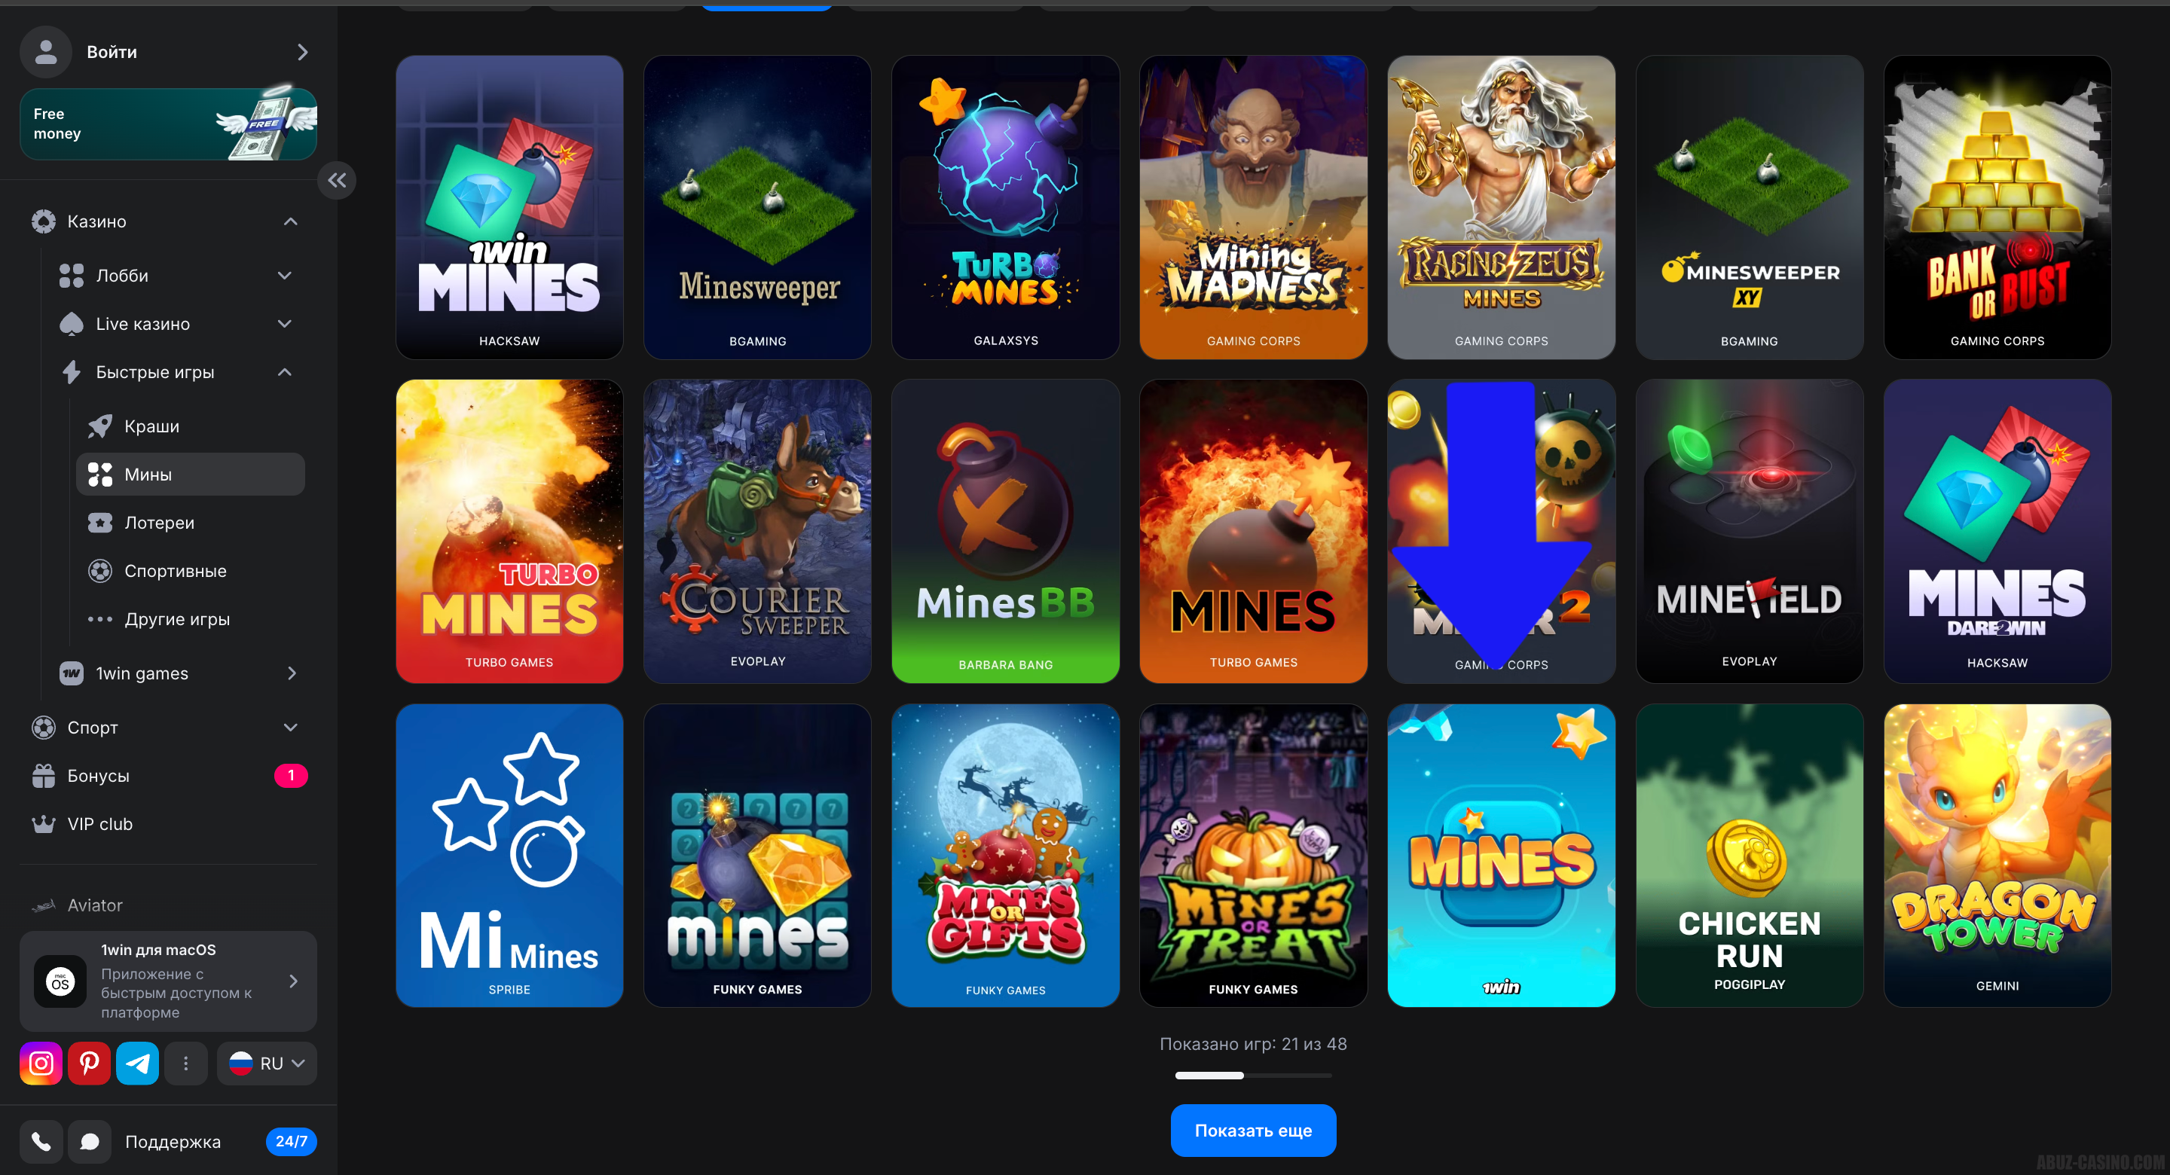Open the Instagram social icon
The width and height of the screenshot is (2170, 1175).
41,1063
